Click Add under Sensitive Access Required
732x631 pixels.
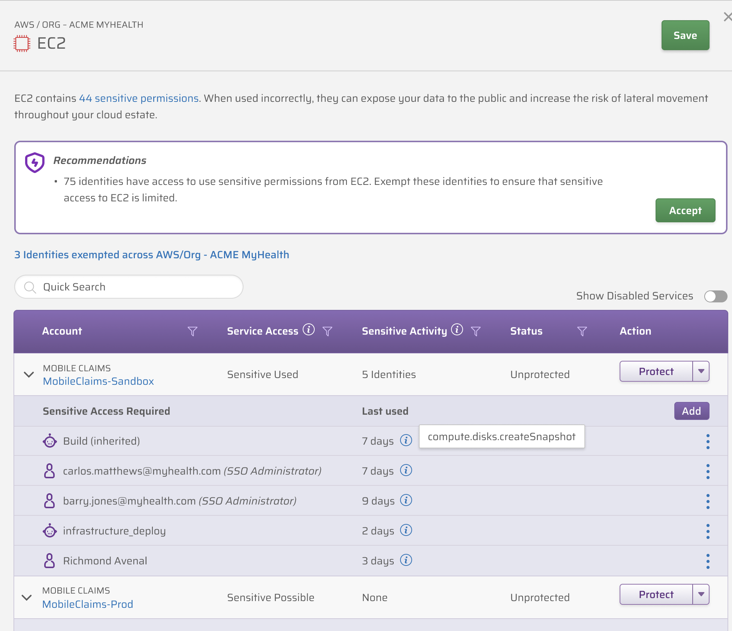tap(692, 411)
